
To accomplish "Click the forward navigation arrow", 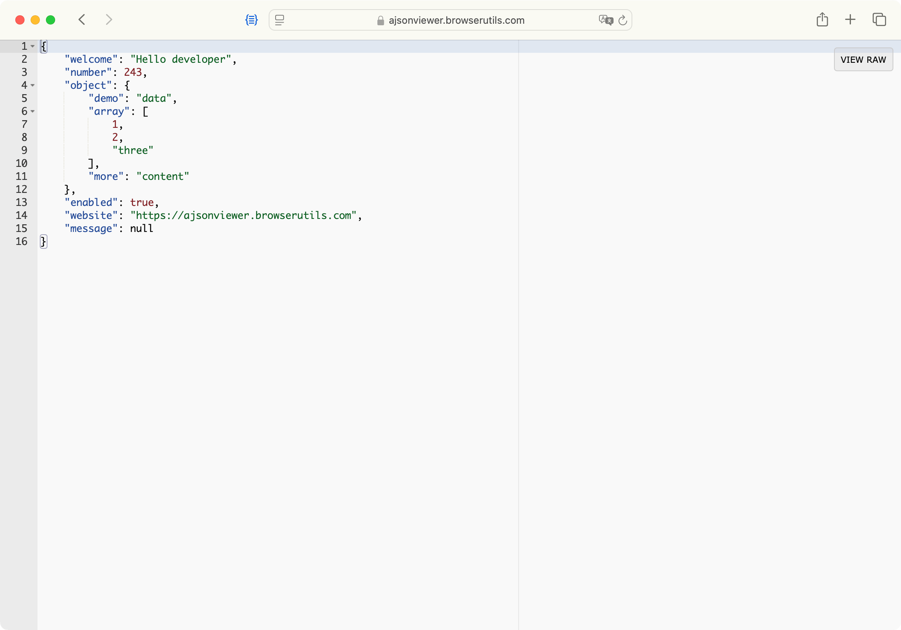I will tap(109, 20).
